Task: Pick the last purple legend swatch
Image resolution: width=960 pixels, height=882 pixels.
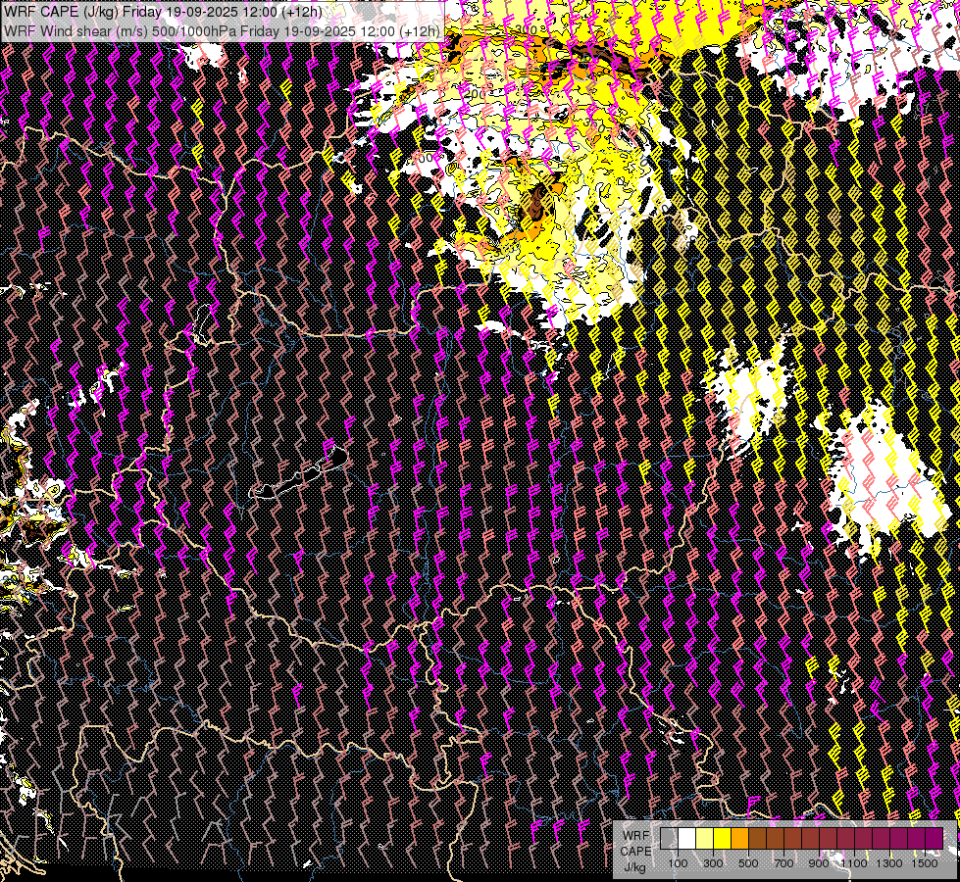Action: [x=935, y=838]
